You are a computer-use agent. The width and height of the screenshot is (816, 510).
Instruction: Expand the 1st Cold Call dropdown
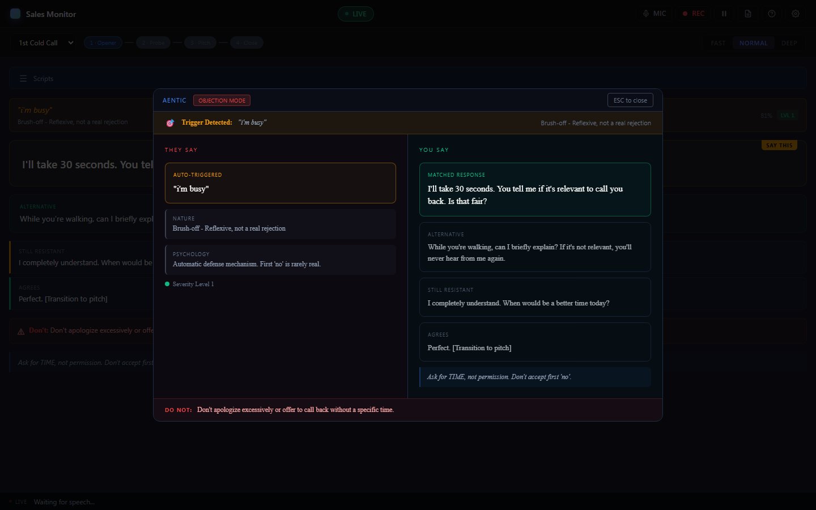(x=42, y=42)
